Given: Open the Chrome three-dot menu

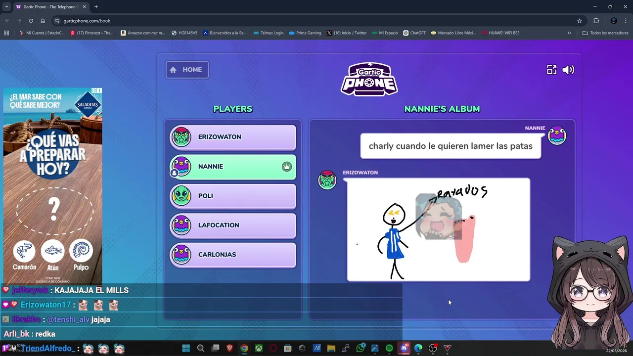Looking at the screenshot, I should 626,21.
